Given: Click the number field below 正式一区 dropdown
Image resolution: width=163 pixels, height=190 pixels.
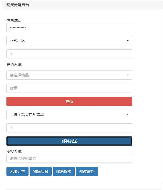Looking at the screenshot, I should coord(69,54).
